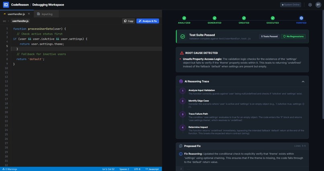Click the No Regressions badge
Image resolution: width=324 pixels, height=171 pixels.
pos(293,36)
